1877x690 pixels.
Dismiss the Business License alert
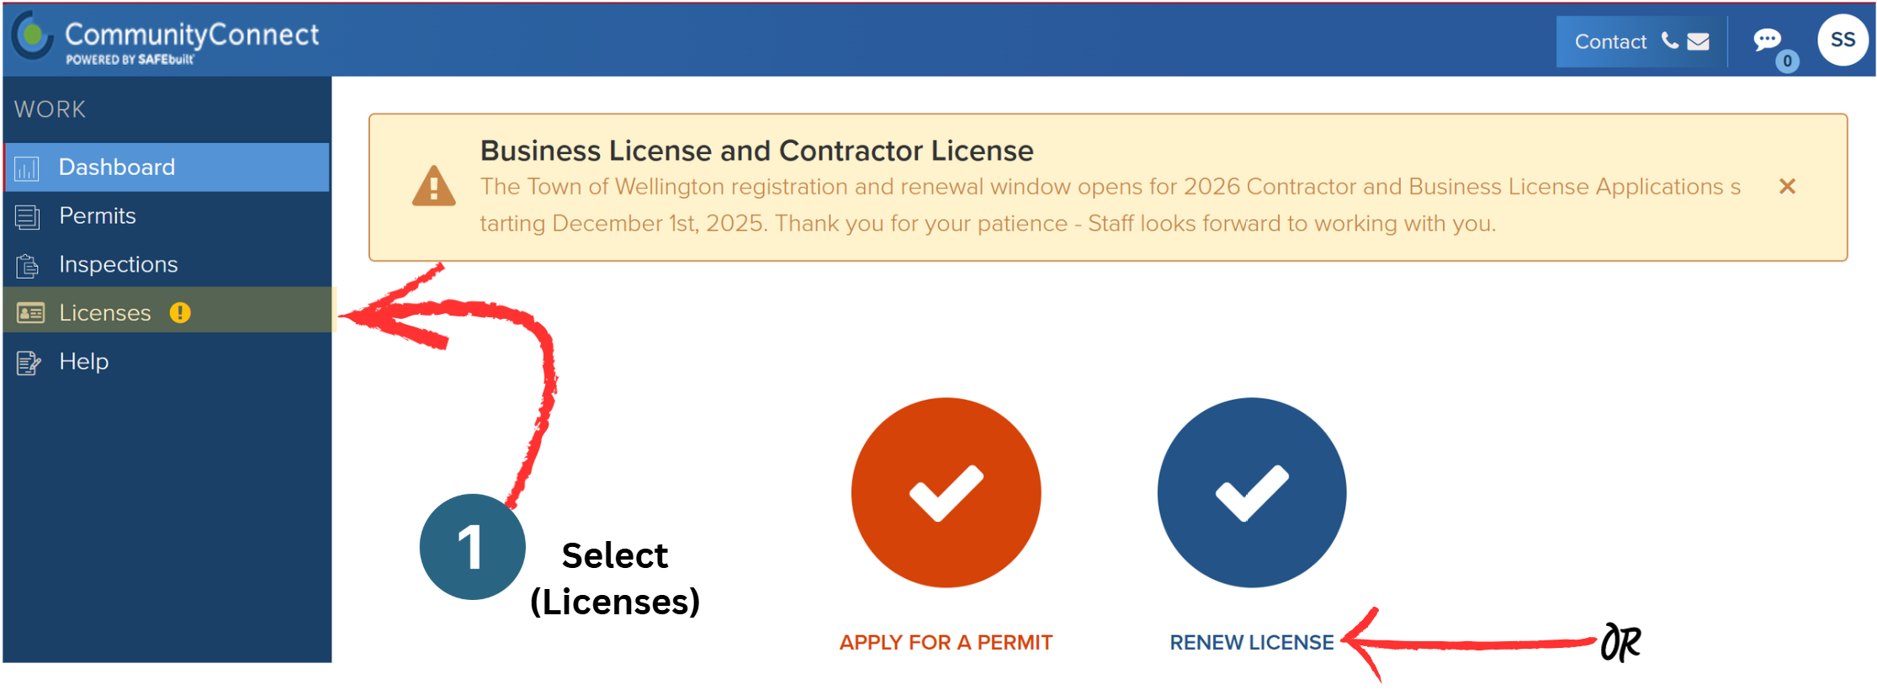tap(1787, 186)
